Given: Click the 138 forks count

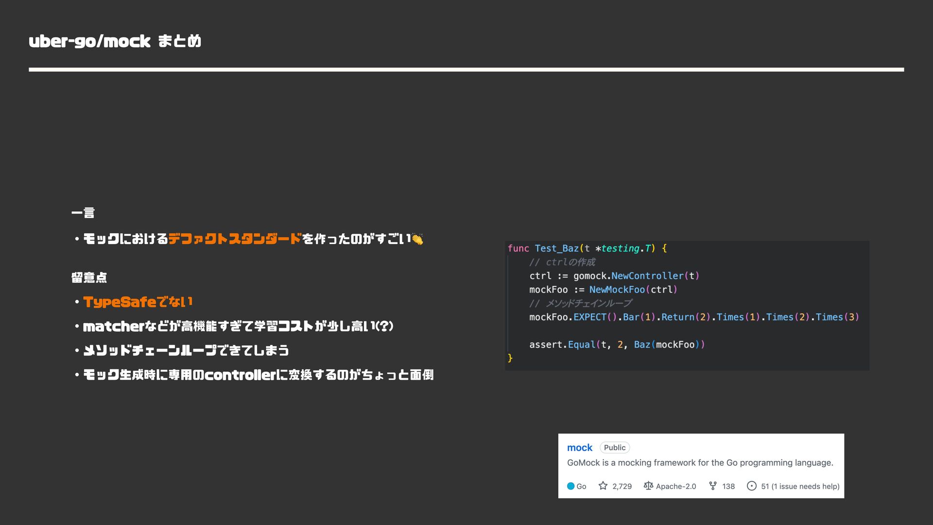Looking at the screenshot, I should click(x=728, y=486).
